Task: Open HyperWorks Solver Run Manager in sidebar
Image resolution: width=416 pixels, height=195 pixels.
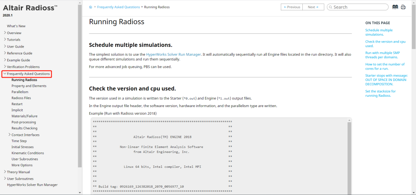Action: [32, 185]
